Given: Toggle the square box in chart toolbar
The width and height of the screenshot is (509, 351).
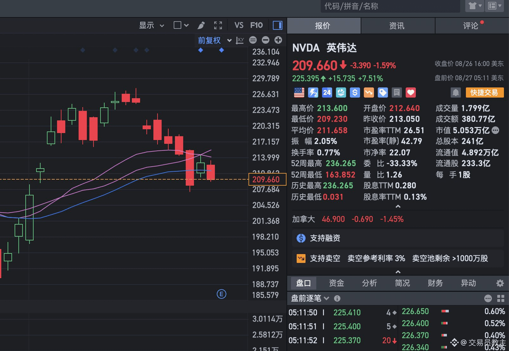Looking at the screenshot, I should [x=177, y=25].
